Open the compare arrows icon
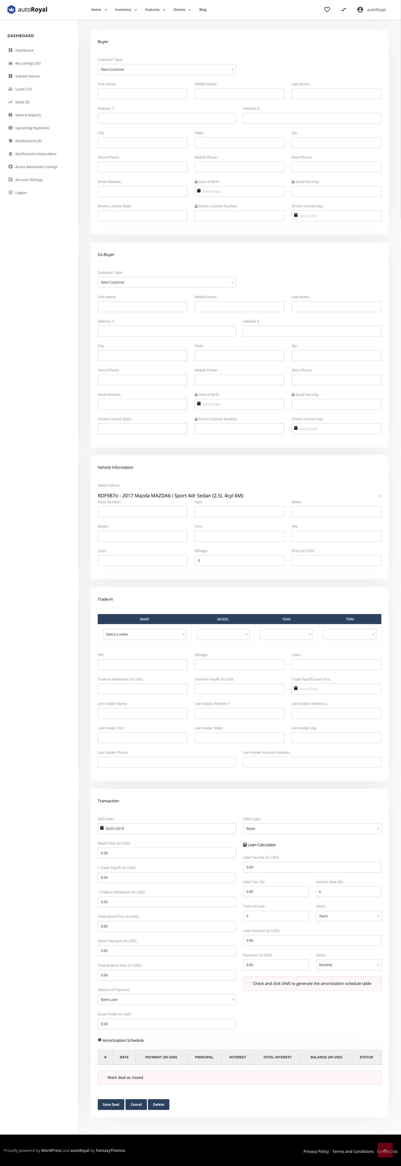The image size is (401, 1166). click(344, 10)
